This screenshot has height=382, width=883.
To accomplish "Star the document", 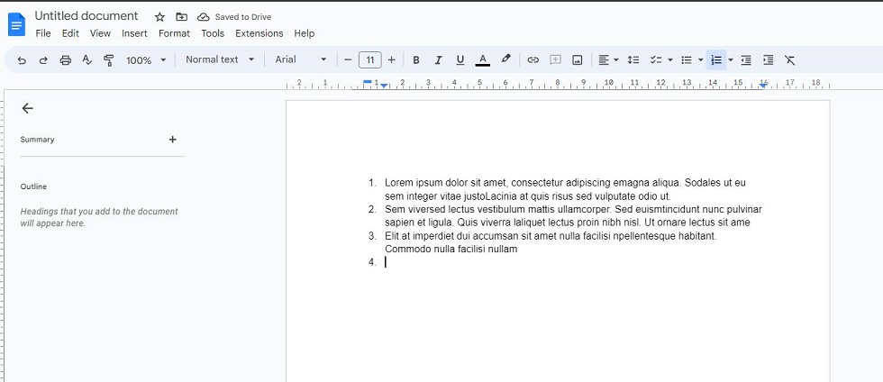I will point(160,17).
